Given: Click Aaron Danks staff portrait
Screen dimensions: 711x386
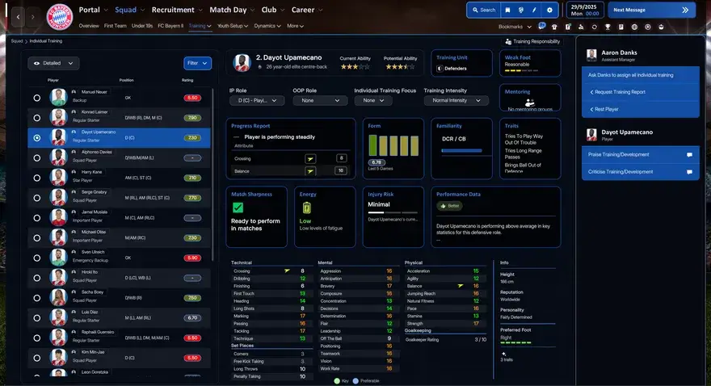Looking at the screenshot, I should (x=591, y=55).
